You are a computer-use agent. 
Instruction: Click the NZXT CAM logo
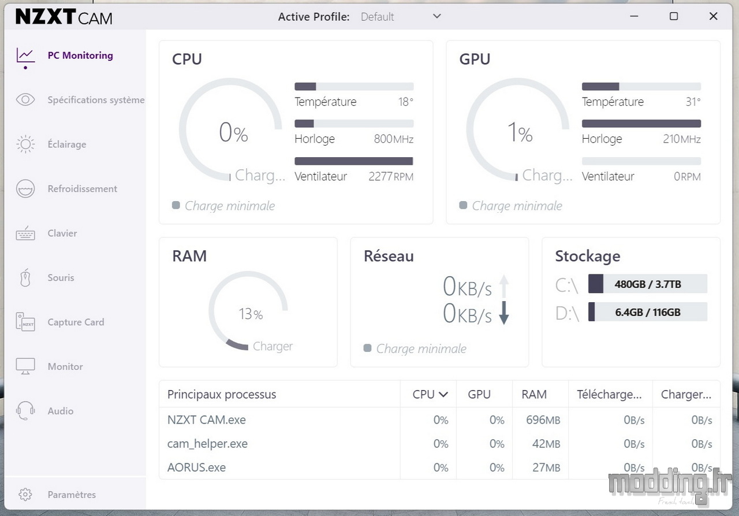click(64, 17)
